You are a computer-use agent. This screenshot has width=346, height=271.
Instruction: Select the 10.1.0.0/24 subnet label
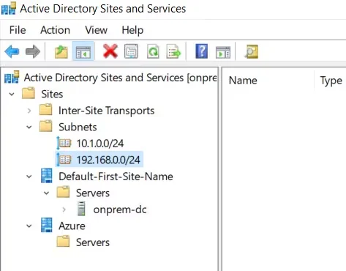pyautogui.click(x=100, y=144)
